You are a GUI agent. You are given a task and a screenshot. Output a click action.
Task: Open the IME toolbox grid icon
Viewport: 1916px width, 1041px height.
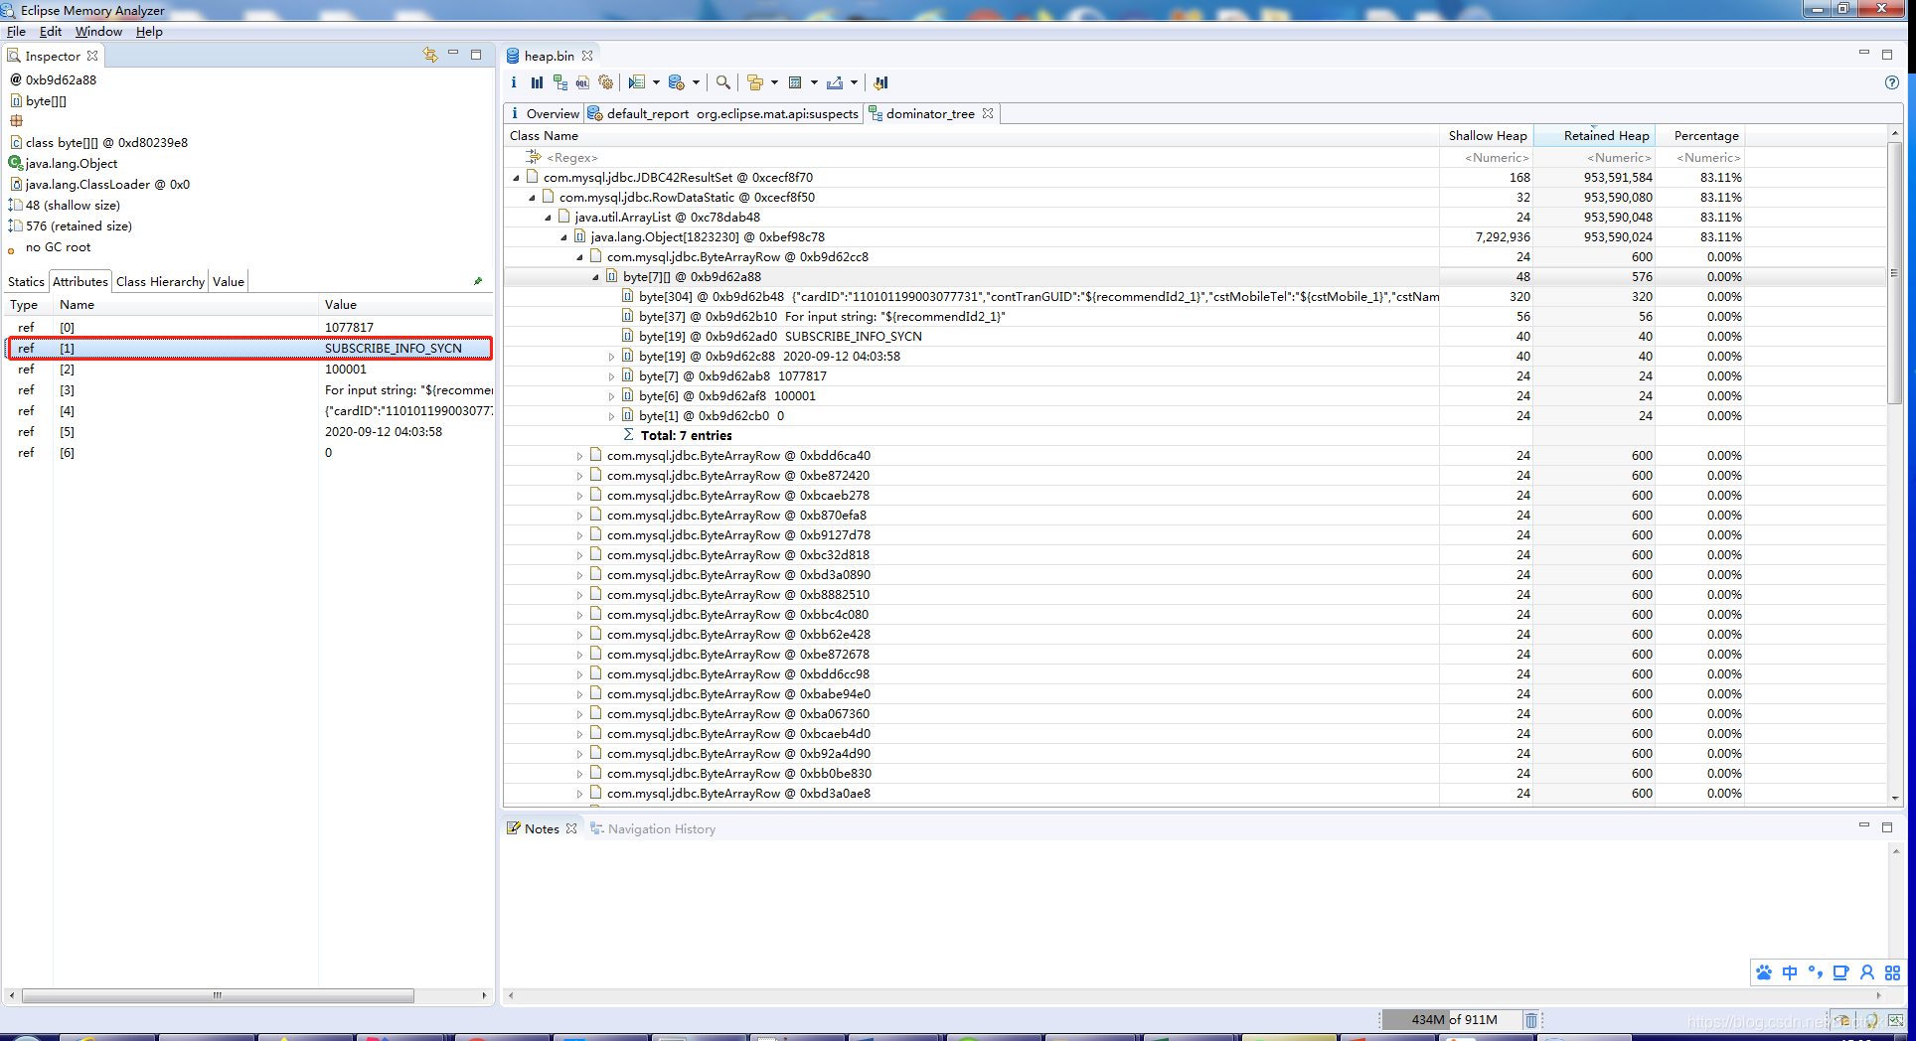click(x=1892, y=972)
